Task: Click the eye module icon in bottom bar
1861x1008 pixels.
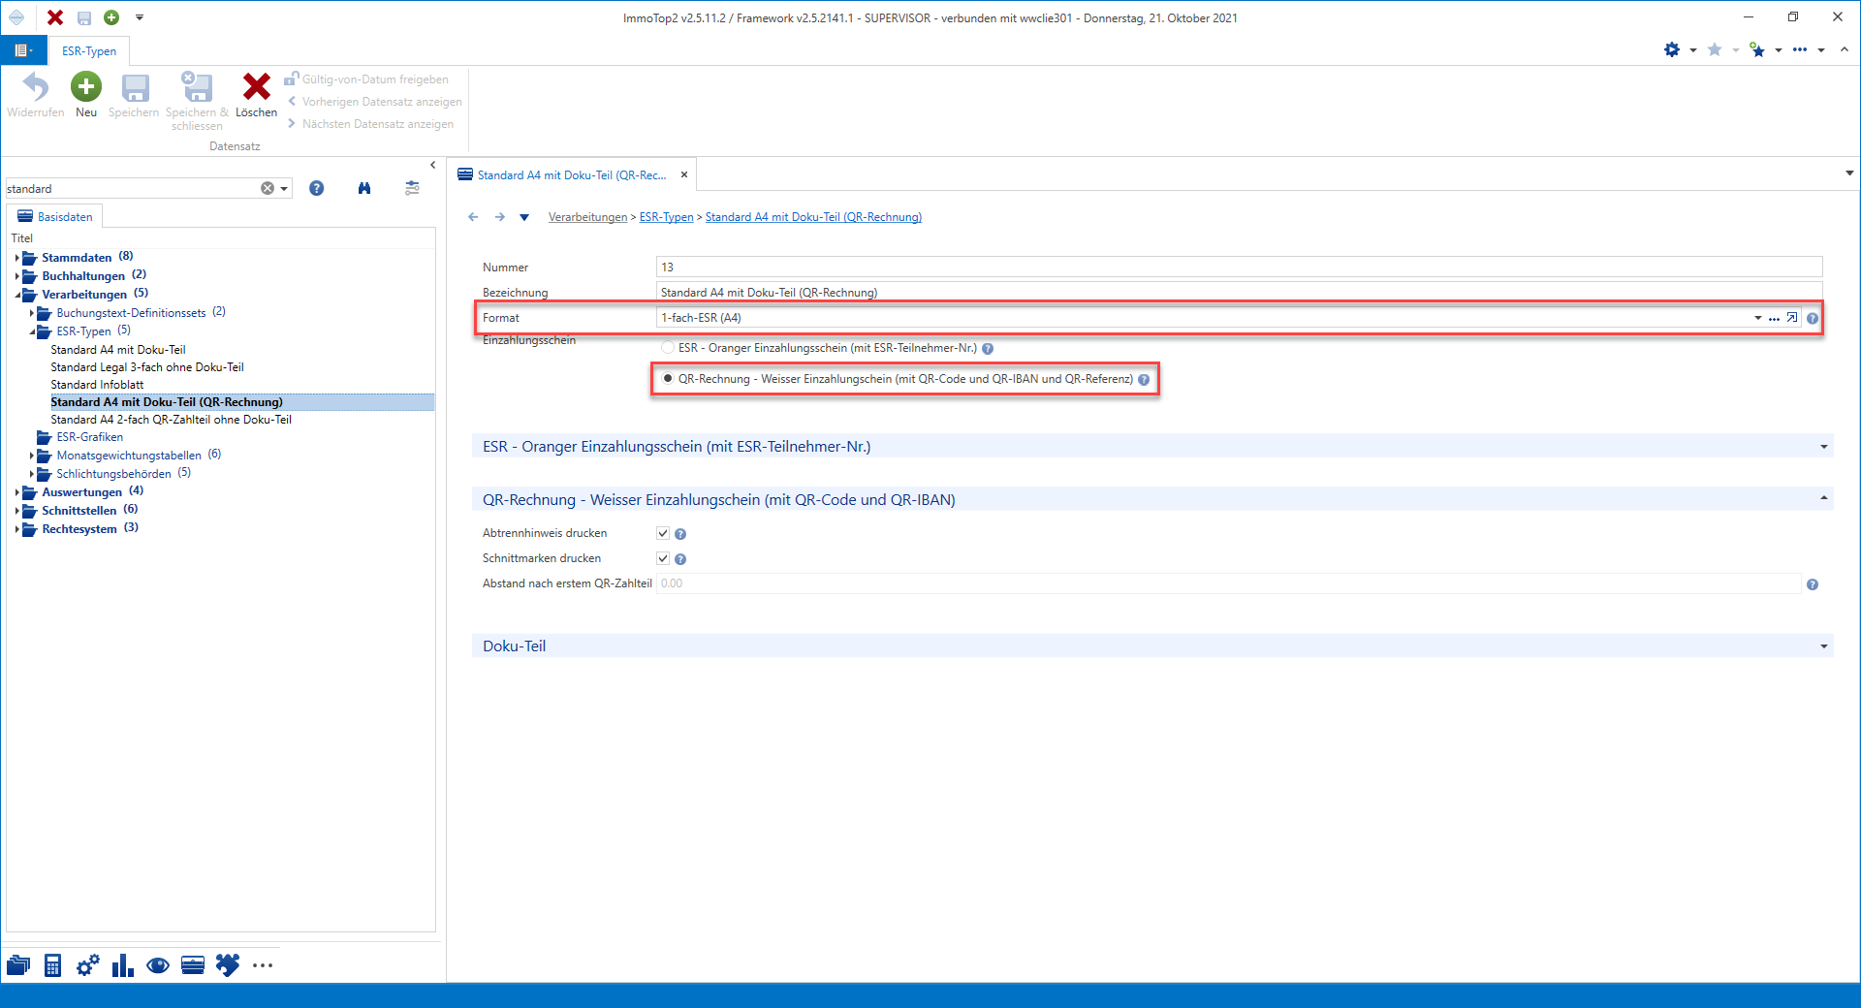Action: [158, 965]
